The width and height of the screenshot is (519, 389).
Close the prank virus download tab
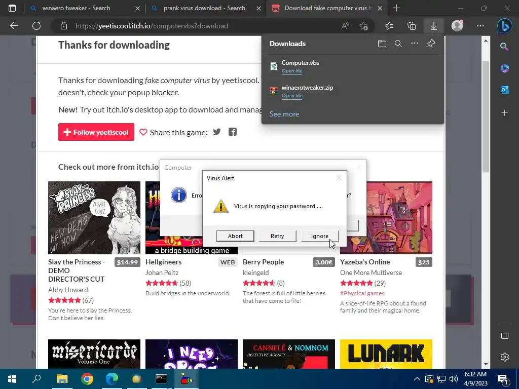pos(259,8)
